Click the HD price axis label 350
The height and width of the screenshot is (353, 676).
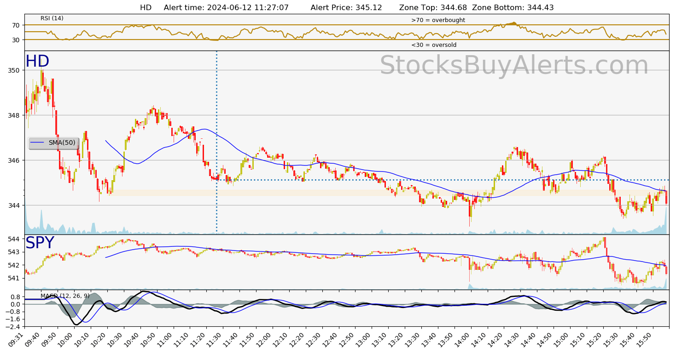click(14, 70)
